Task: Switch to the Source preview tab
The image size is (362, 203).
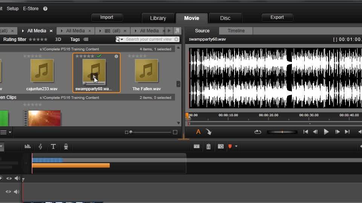Action: [x=202, y=31]
